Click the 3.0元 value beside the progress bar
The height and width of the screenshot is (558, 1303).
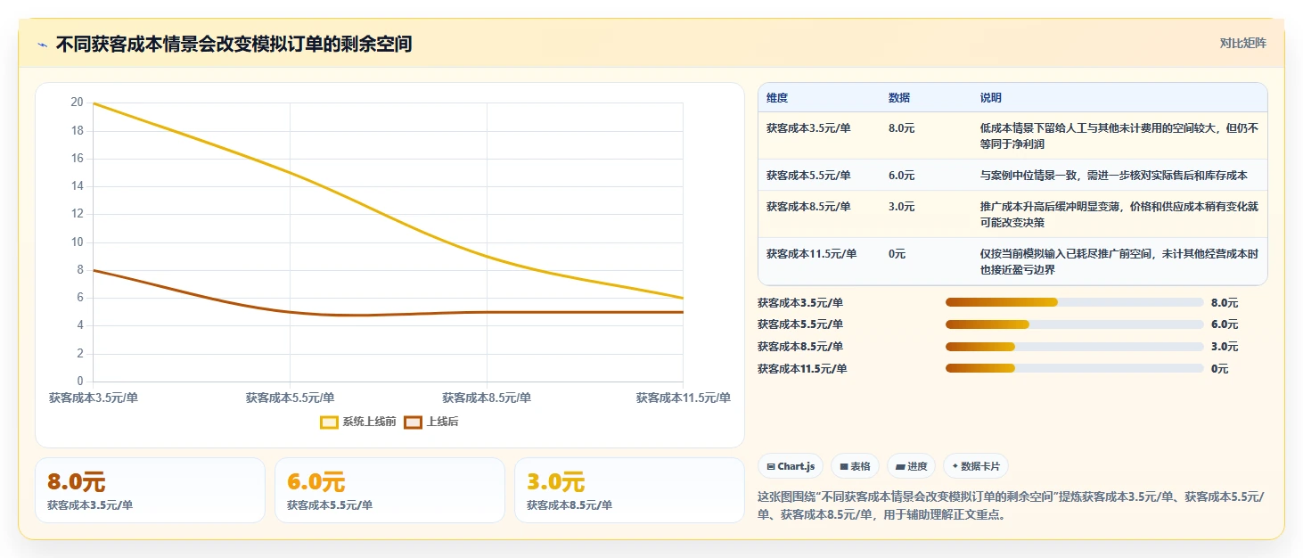1225,347
